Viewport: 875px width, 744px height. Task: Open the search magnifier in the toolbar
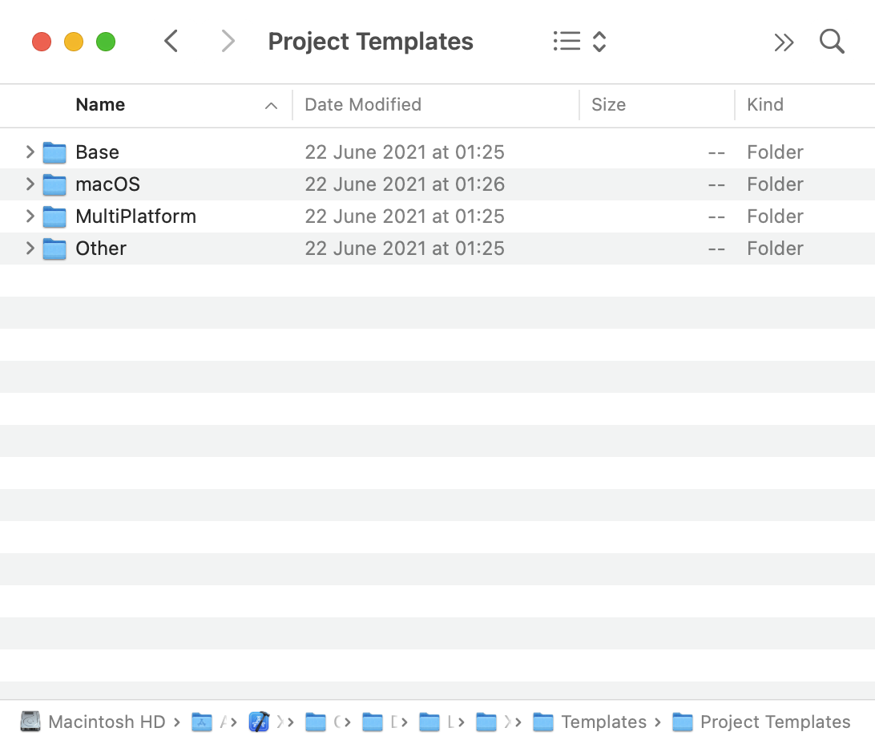(832, 41)
